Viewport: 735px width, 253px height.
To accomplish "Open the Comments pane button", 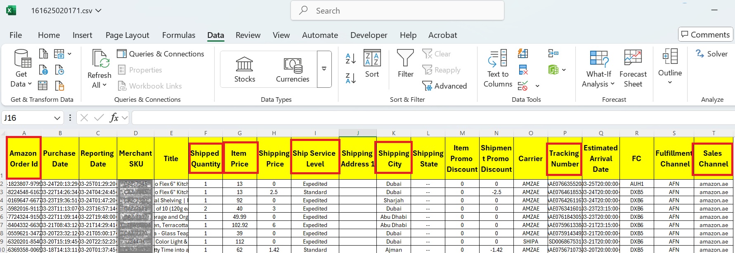I will [705, 35].
